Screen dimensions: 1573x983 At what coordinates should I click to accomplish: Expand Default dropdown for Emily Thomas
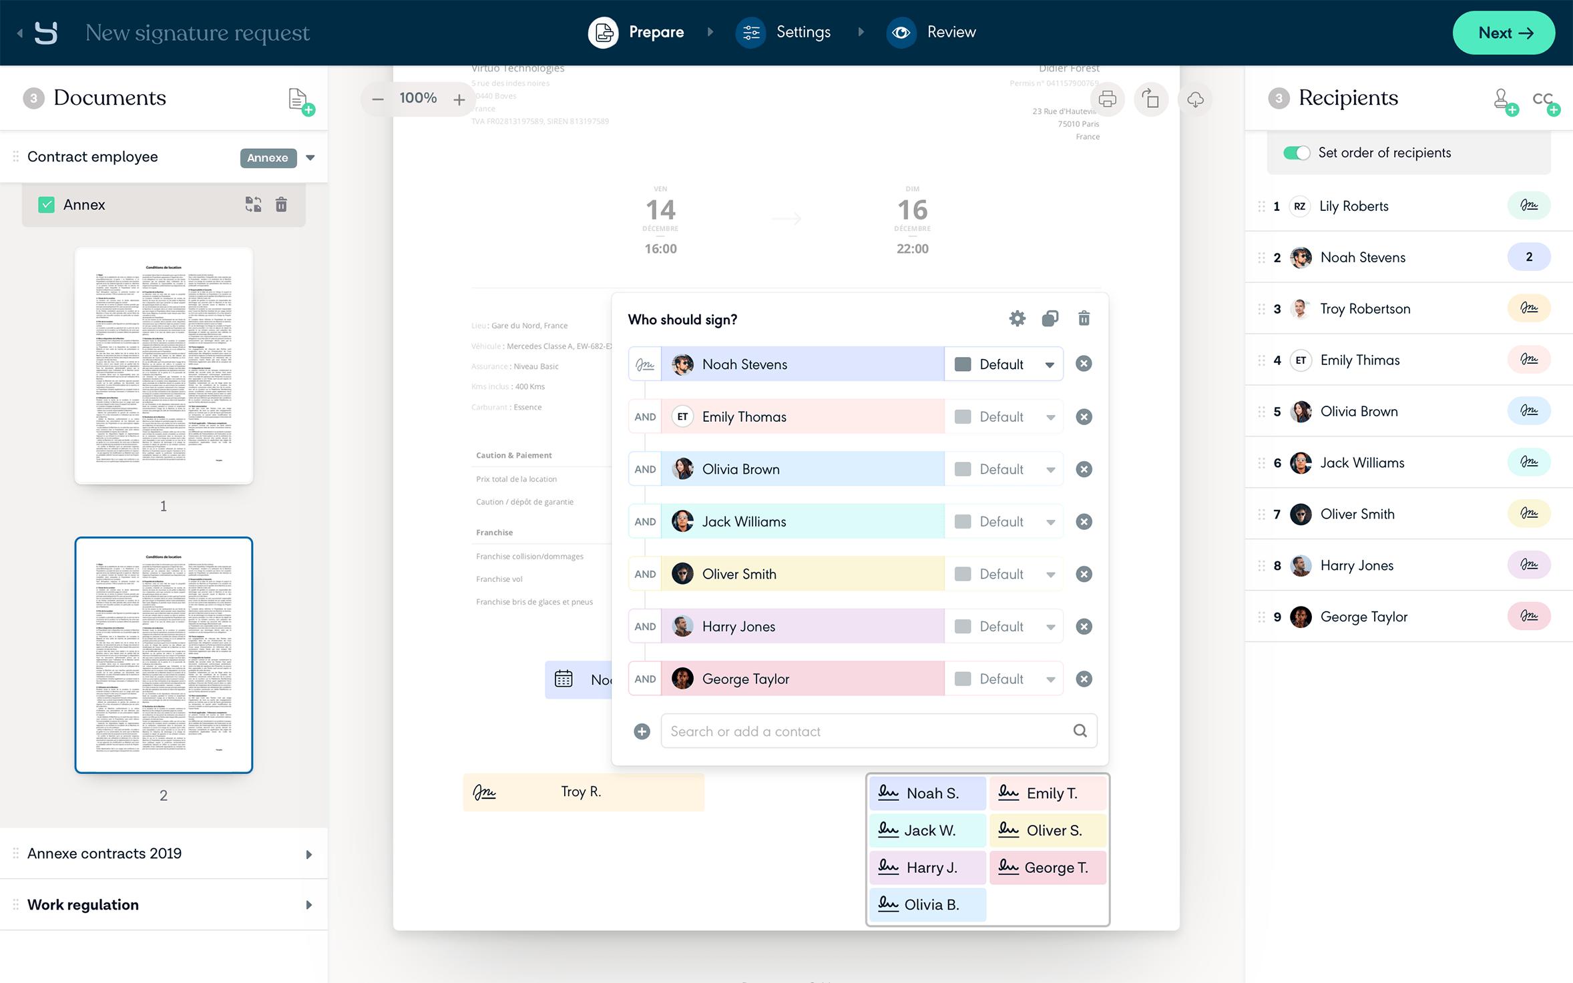pyautogui.click(x=1049, y=416)
